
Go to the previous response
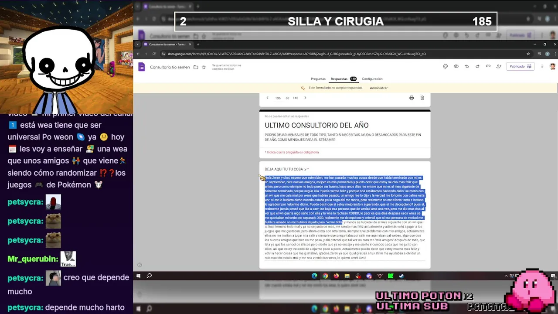[267, 98]
